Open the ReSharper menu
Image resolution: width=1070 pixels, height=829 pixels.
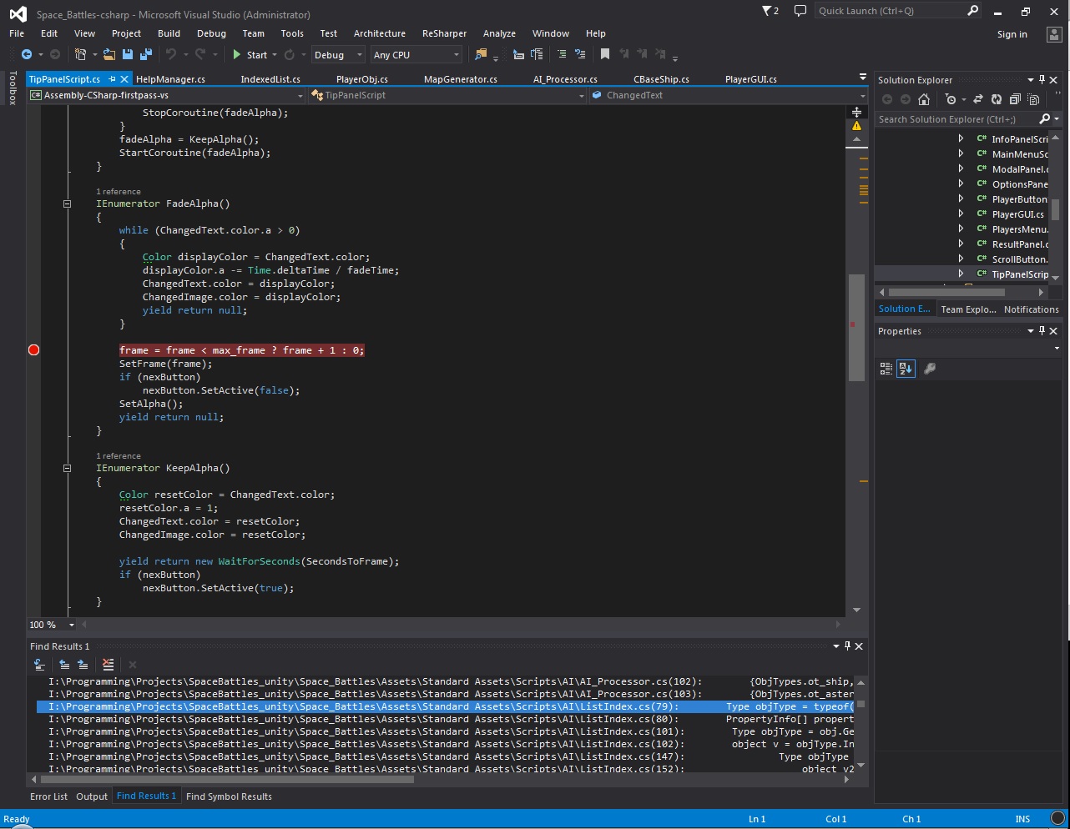[444, 33]
